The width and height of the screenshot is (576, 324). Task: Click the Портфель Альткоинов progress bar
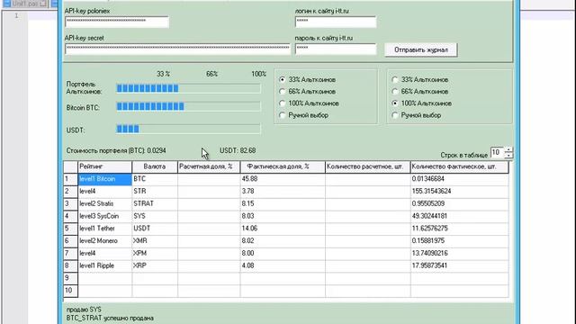click(188, 88)
